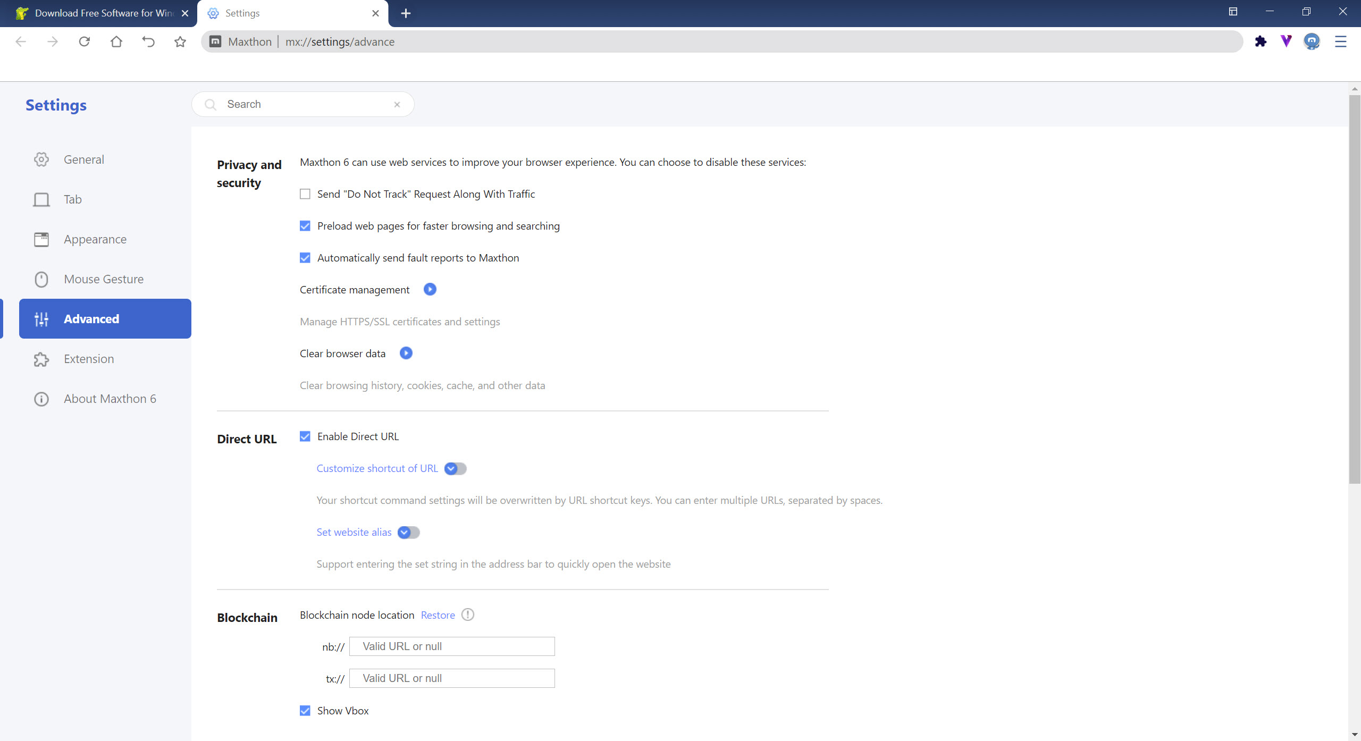Focus the settings Search field
This screenshot has height=741, width=1361.
click(x=303, y=104)
